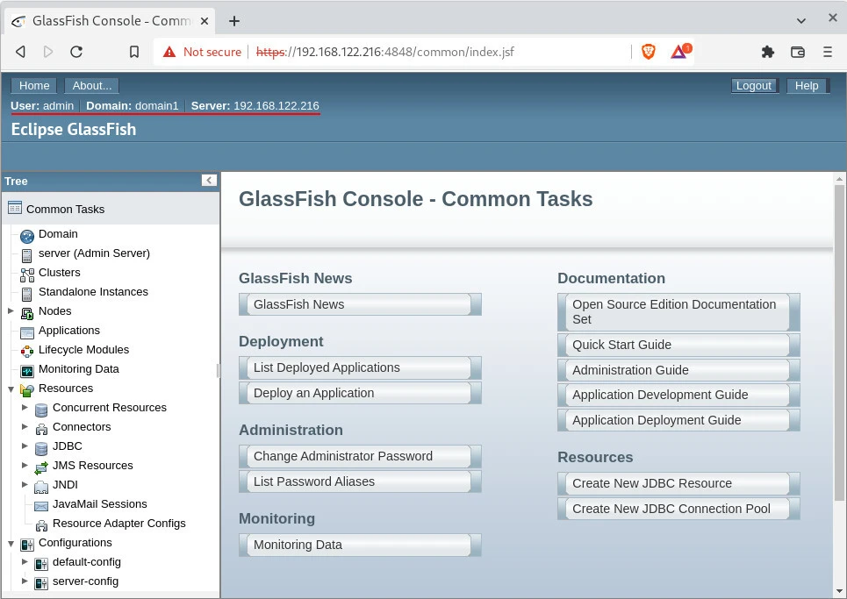Open the Home menu button

tap(34, 85)
